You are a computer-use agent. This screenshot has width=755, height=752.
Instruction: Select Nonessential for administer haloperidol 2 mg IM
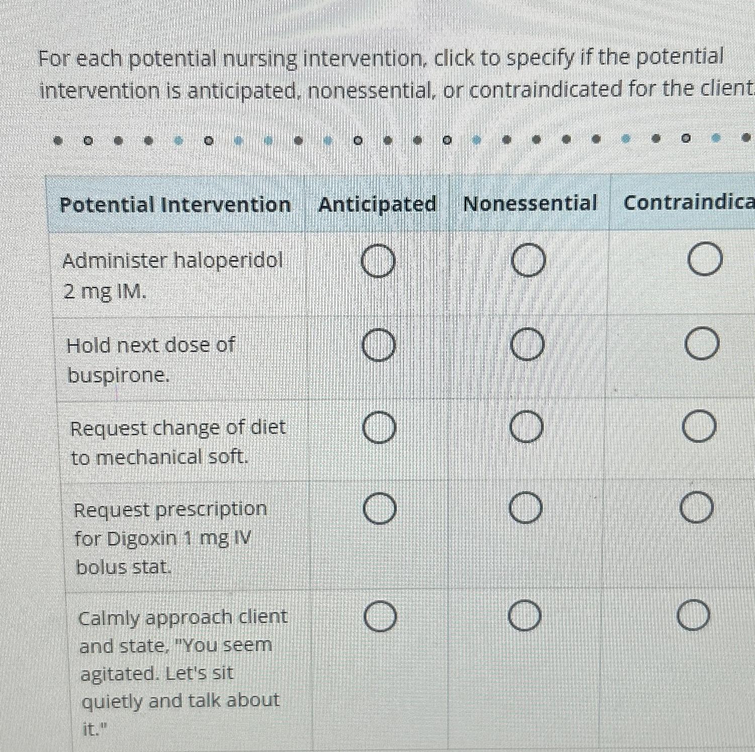click(x=527, y=261)
